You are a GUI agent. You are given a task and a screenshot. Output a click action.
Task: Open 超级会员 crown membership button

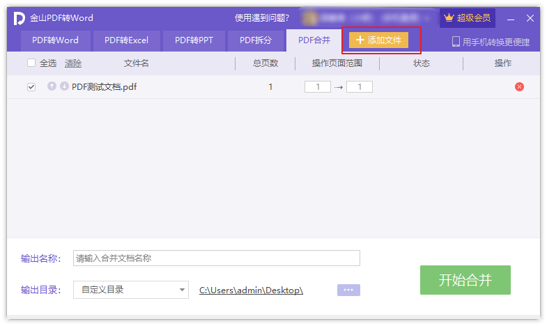point(467,18)
